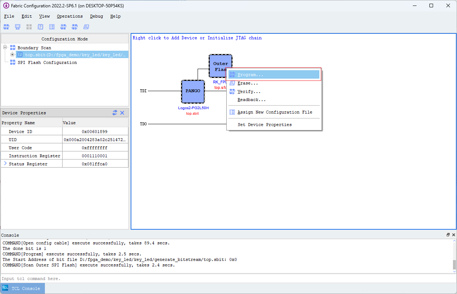Click Set Device Properties option
This screenshot has height=294, width=457.
point(265,125)
